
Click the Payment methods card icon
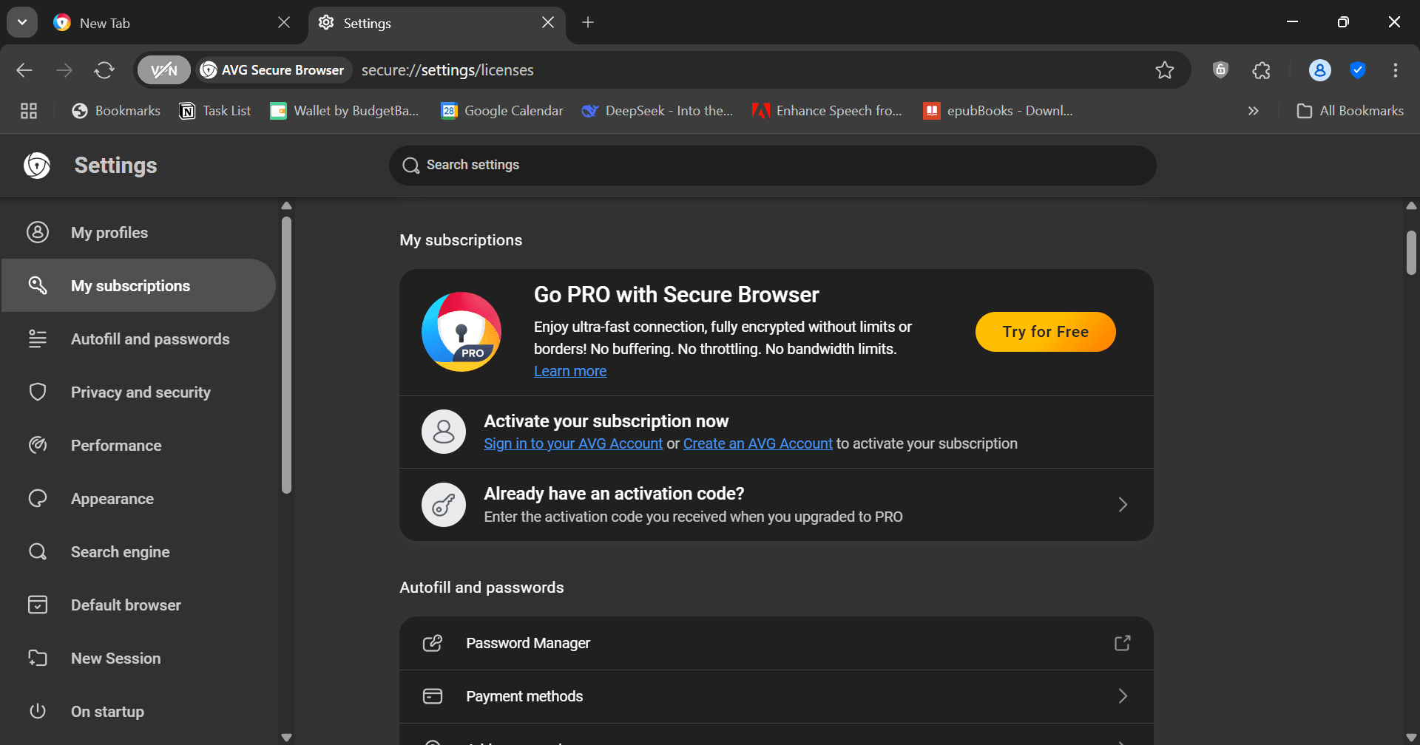(x=433, y=696)
